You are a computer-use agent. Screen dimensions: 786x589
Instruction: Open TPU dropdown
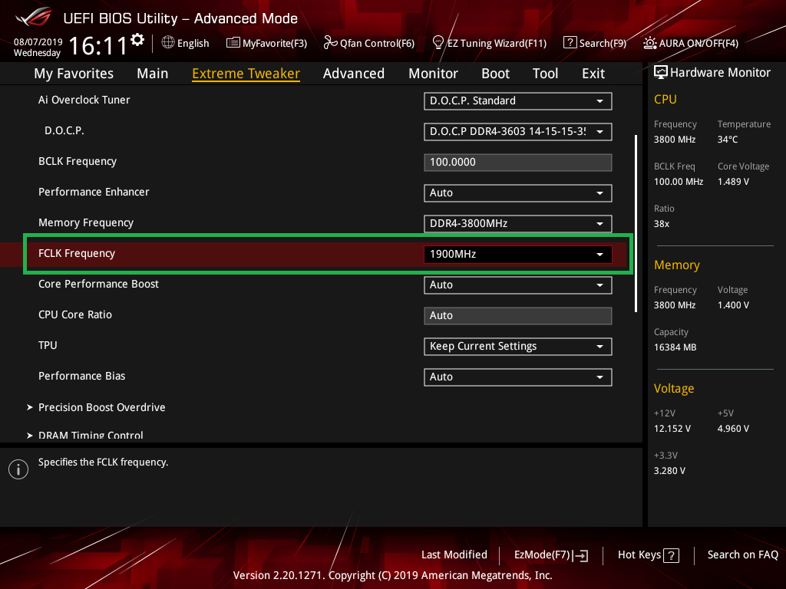tap(518, 346)
